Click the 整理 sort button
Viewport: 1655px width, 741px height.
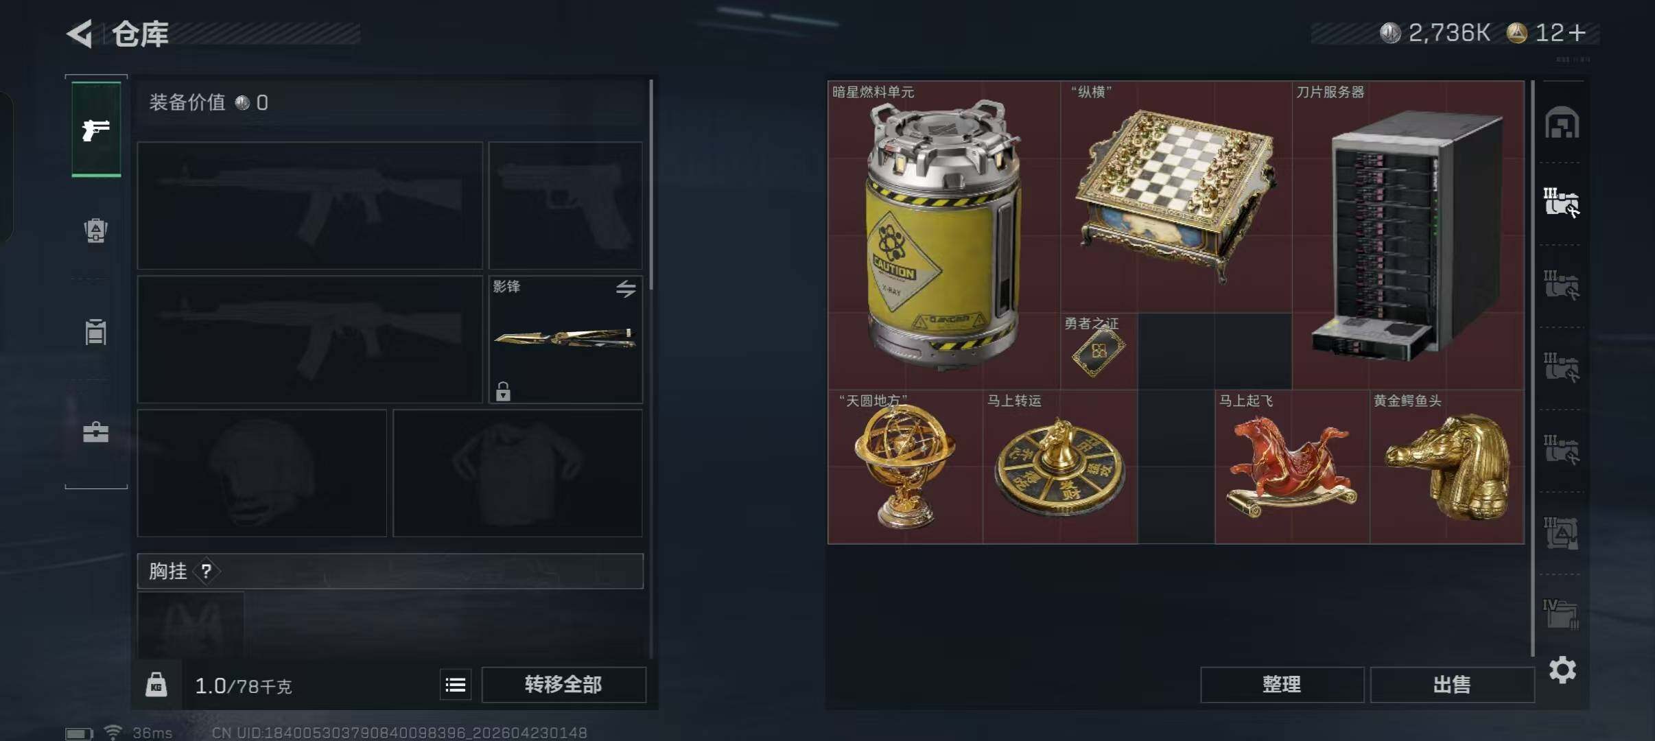1282,685
